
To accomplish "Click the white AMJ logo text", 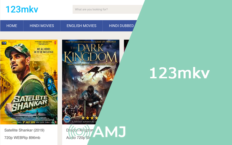I will coord(110,132).
